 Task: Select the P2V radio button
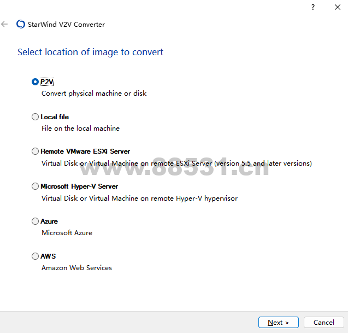(x=36, y=81)
